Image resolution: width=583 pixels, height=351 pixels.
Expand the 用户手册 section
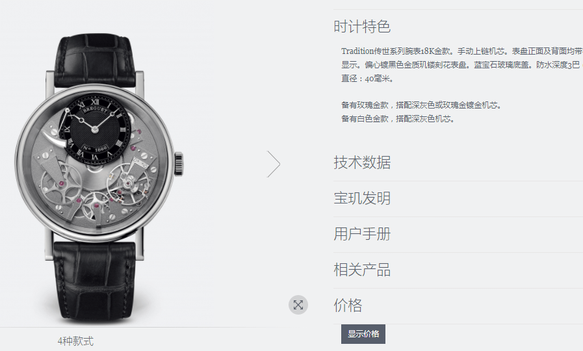pyautogui.click(x=362, y=234)
